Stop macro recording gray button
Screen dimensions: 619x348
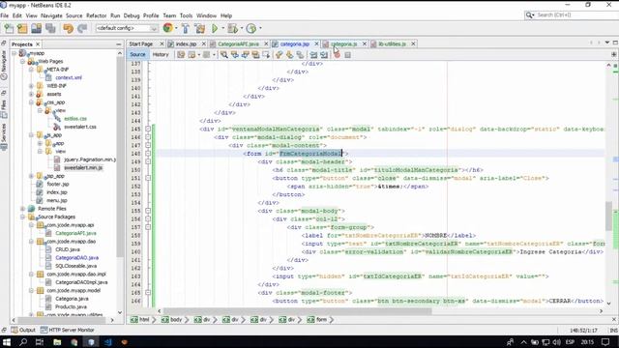347,55
